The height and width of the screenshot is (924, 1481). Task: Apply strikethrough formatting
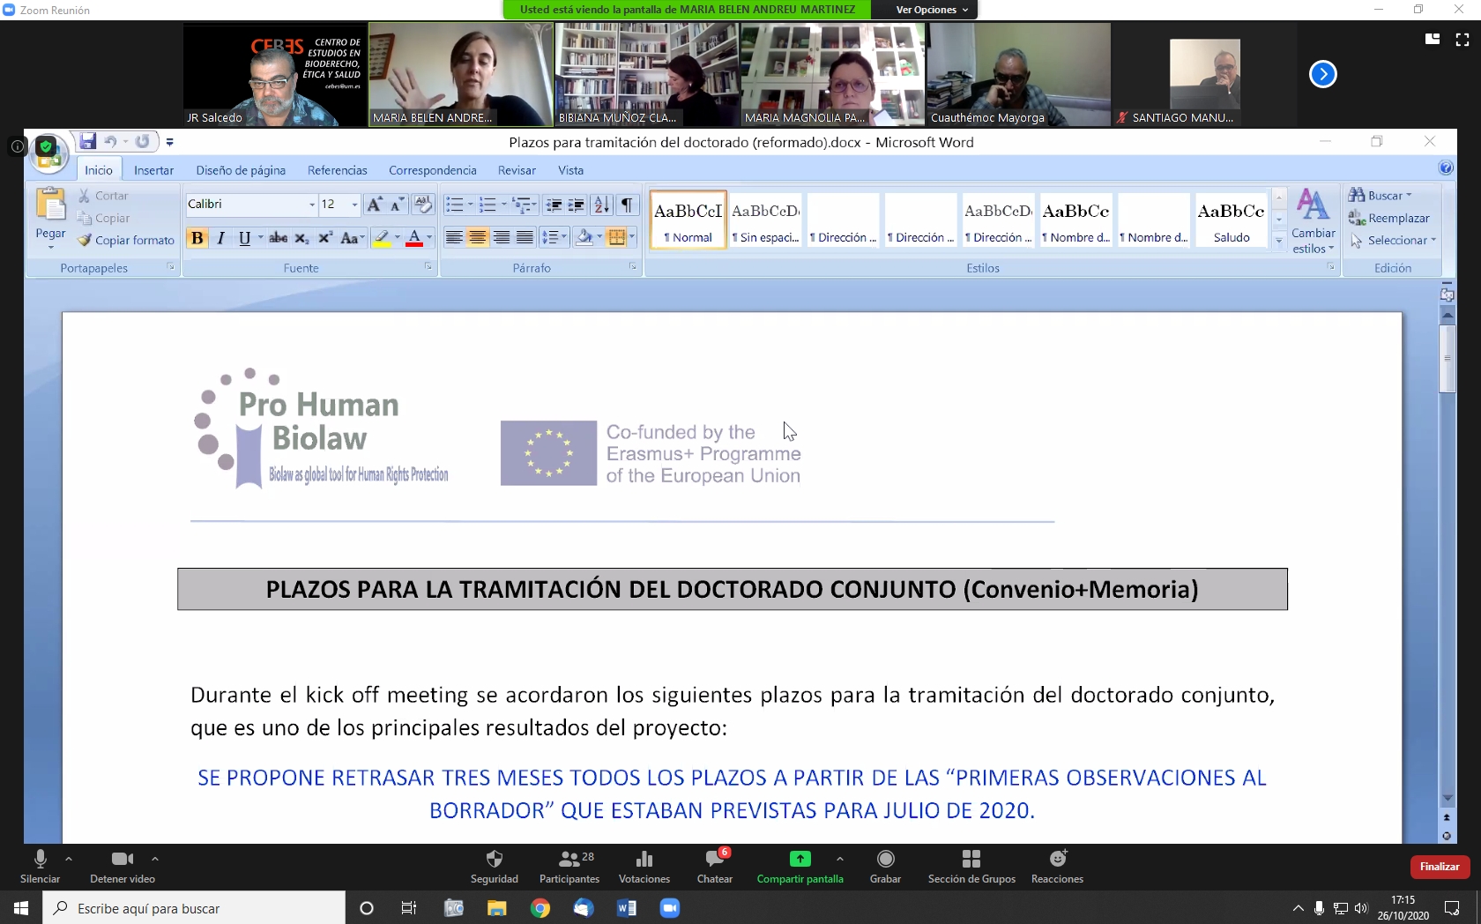(278, 238)
